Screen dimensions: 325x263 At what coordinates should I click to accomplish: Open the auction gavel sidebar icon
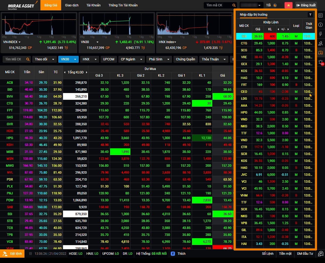coord(320,43)
